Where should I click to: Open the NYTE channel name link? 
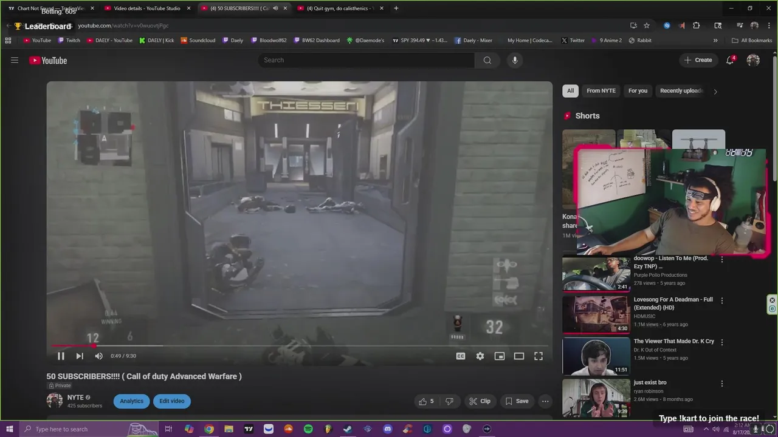pyautogui.click(x=75, y=398)
